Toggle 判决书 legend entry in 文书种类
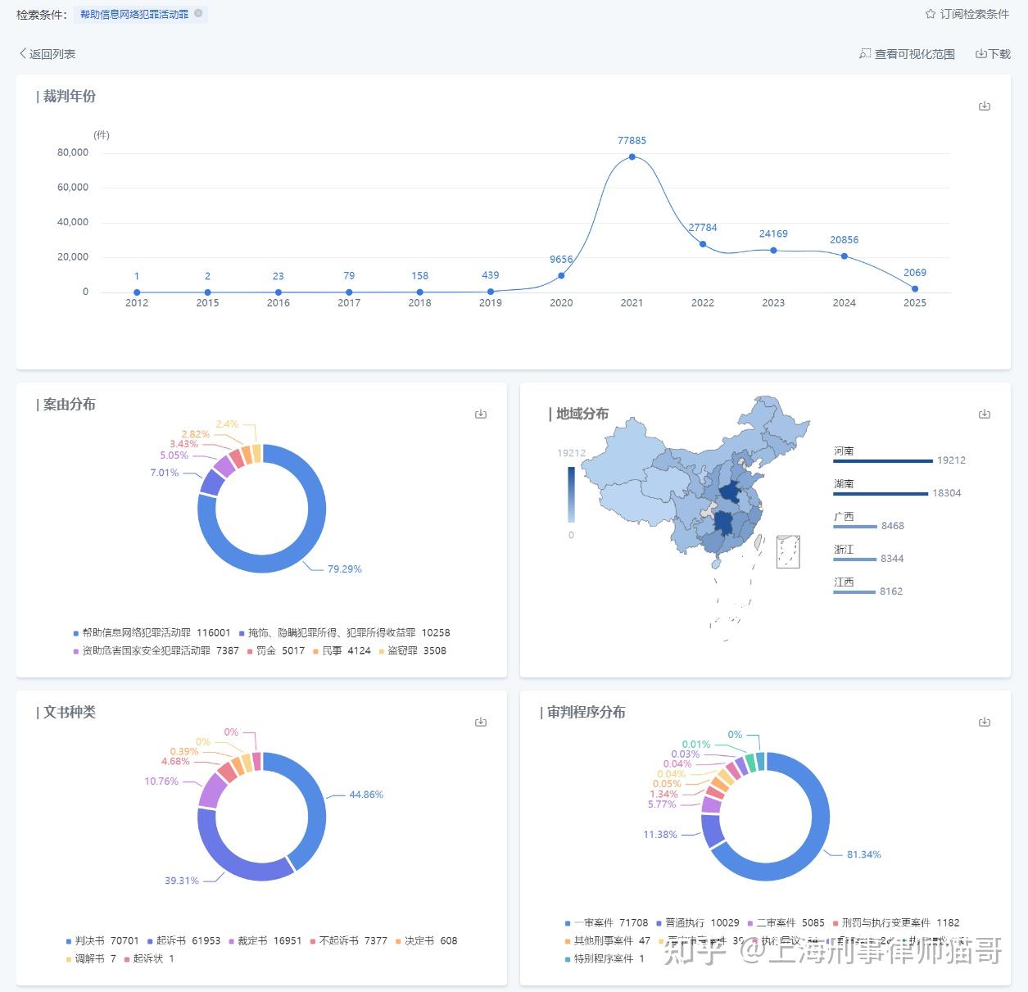Image resolution: width=1028 pixels, height=992 pixels. coord(102,941)
